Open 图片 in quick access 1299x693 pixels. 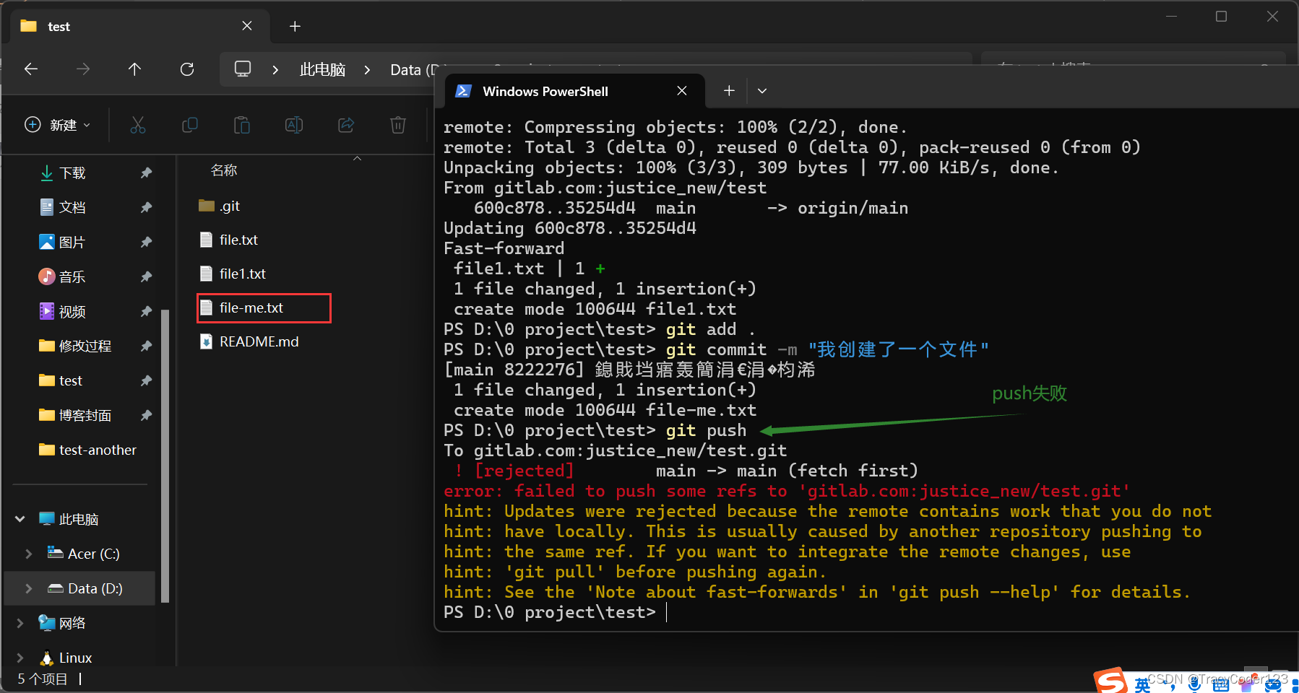coord(72,243)
